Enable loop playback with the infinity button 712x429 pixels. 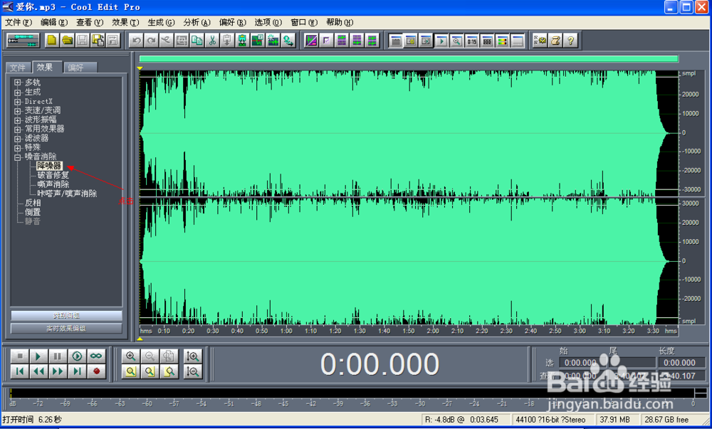click(x=96, y=356)
